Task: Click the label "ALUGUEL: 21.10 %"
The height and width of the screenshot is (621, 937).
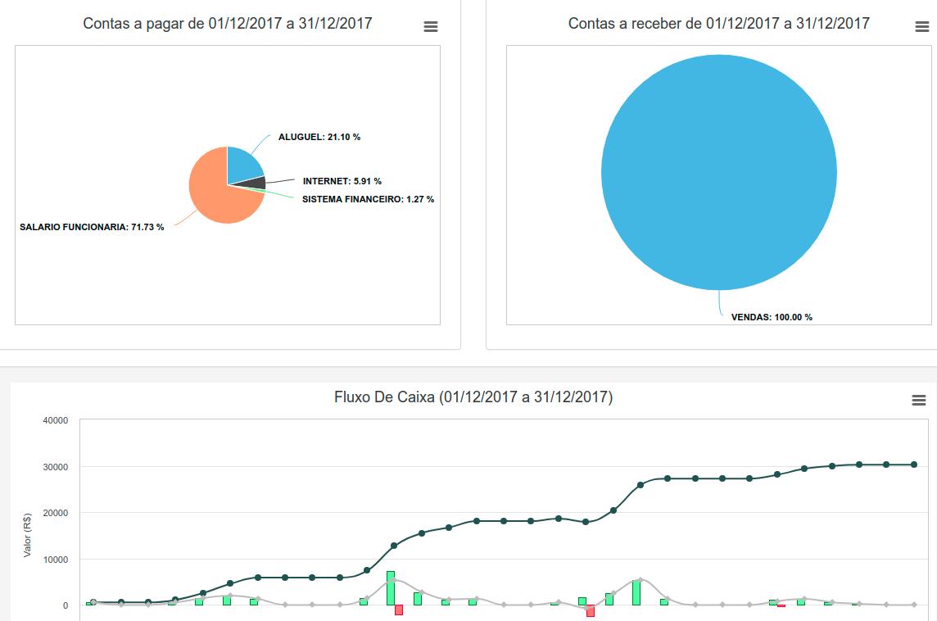Action: (319, 137)
